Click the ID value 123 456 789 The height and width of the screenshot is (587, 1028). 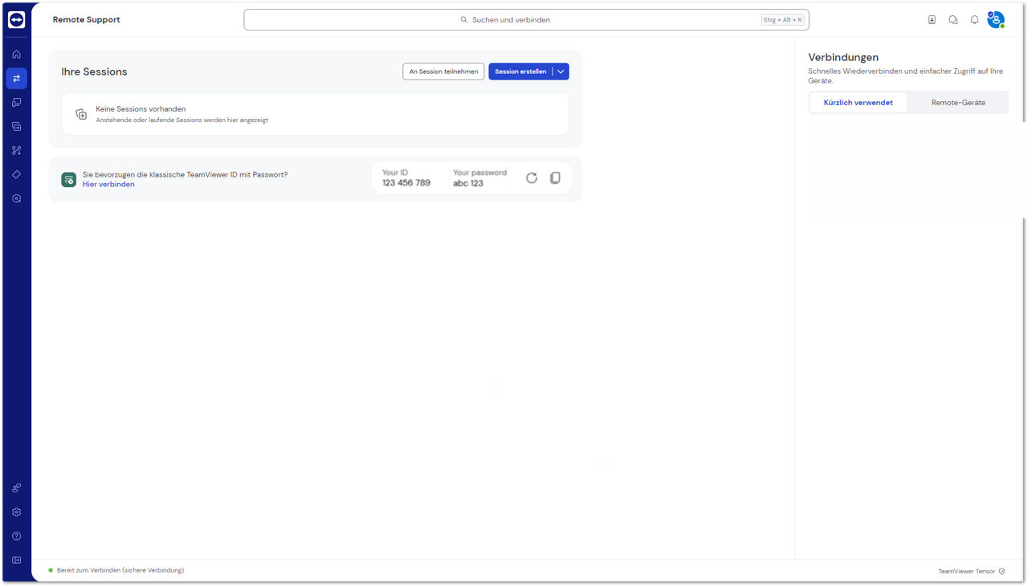click(406, 183)
